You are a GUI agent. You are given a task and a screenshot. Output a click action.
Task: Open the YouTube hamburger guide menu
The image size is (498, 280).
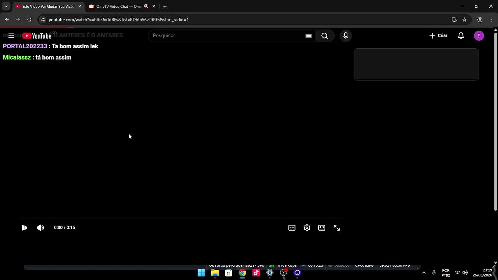click(x=11, y=36)
